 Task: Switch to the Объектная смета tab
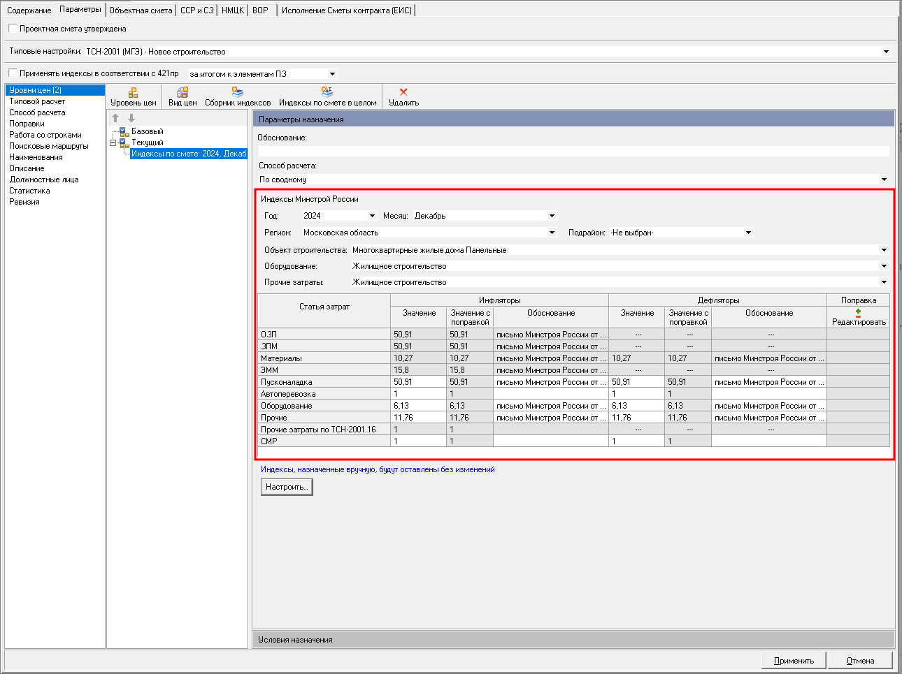(x=141, y=10)
